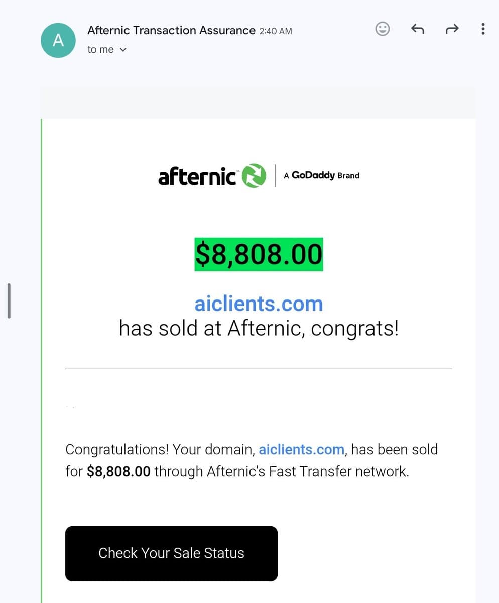Click the 2:40 AM timestamp
Image resolution: width=499 pixels, height=603 pixels.
[x=276, y=31]
